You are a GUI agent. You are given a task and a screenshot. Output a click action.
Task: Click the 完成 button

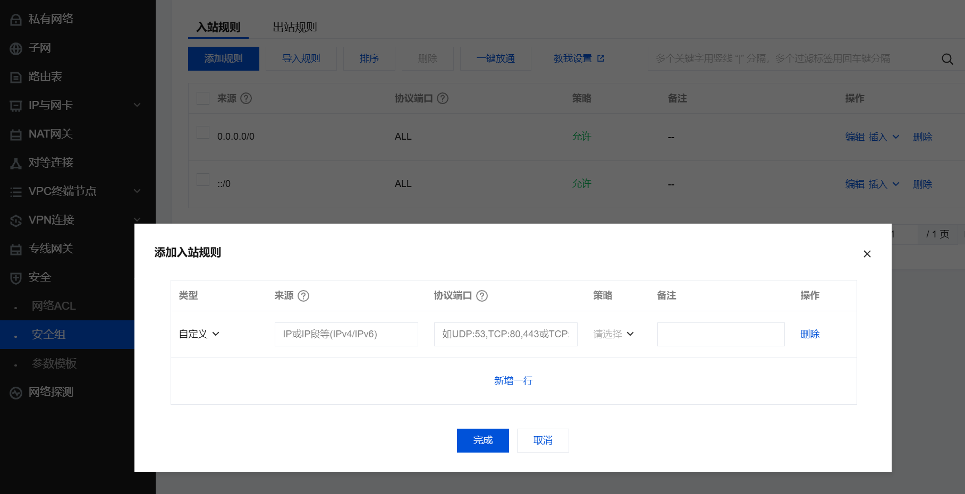click(x=482, y=440)
